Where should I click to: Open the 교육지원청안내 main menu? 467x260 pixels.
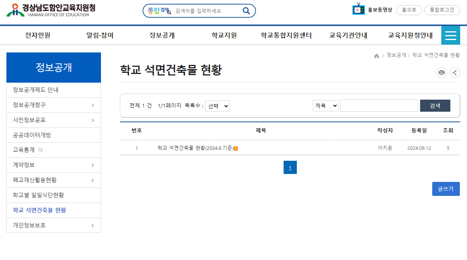(x=410, y=35)
